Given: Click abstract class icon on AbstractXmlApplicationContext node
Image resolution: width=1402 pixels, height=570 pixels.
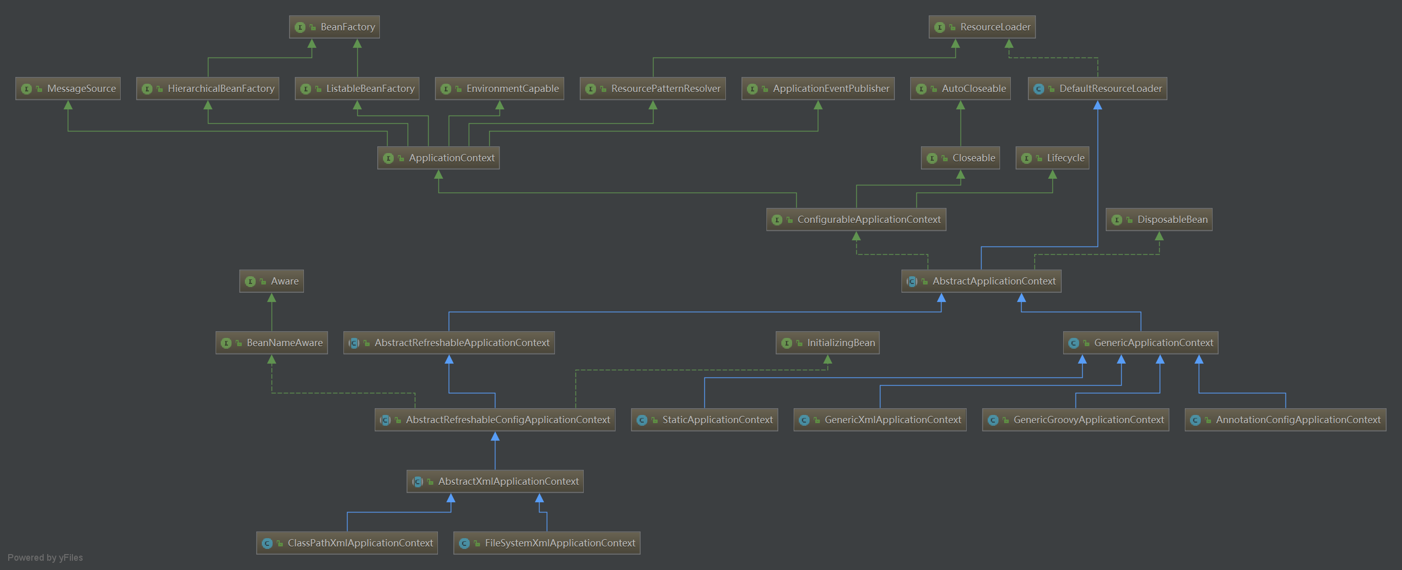Looking at the screenshot, I should click(x=417, y=482).
